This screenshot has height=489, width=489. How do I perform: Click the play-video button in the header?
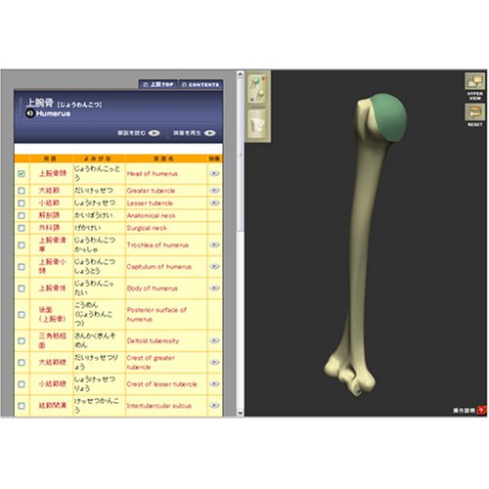(x=210, y=133)
